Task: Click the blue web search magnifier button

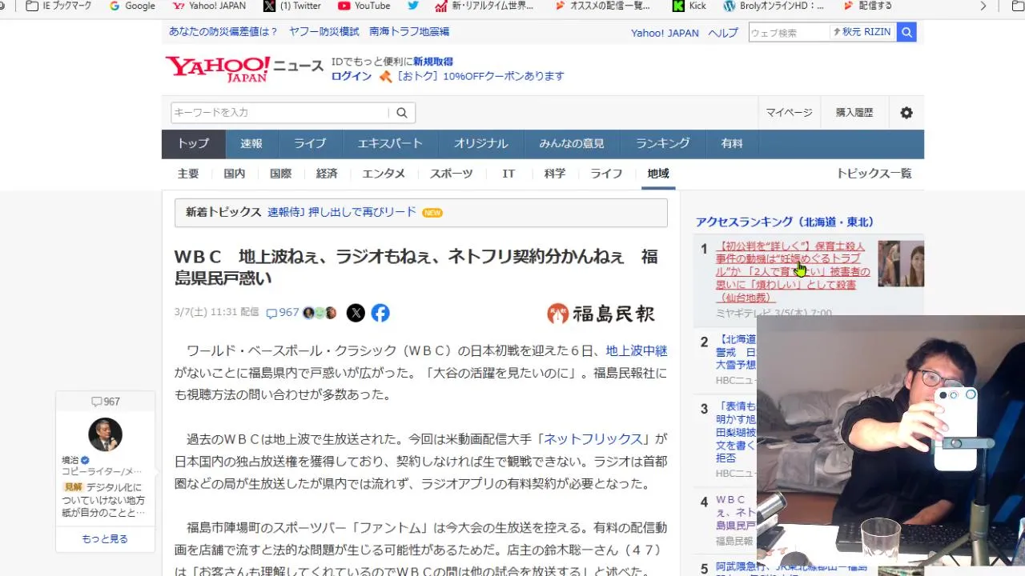Action: click(906, 32)
